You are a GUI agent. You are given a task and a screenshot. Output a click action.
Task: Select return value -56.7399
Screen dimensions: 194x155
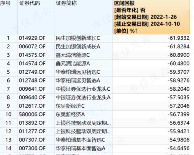179,114
